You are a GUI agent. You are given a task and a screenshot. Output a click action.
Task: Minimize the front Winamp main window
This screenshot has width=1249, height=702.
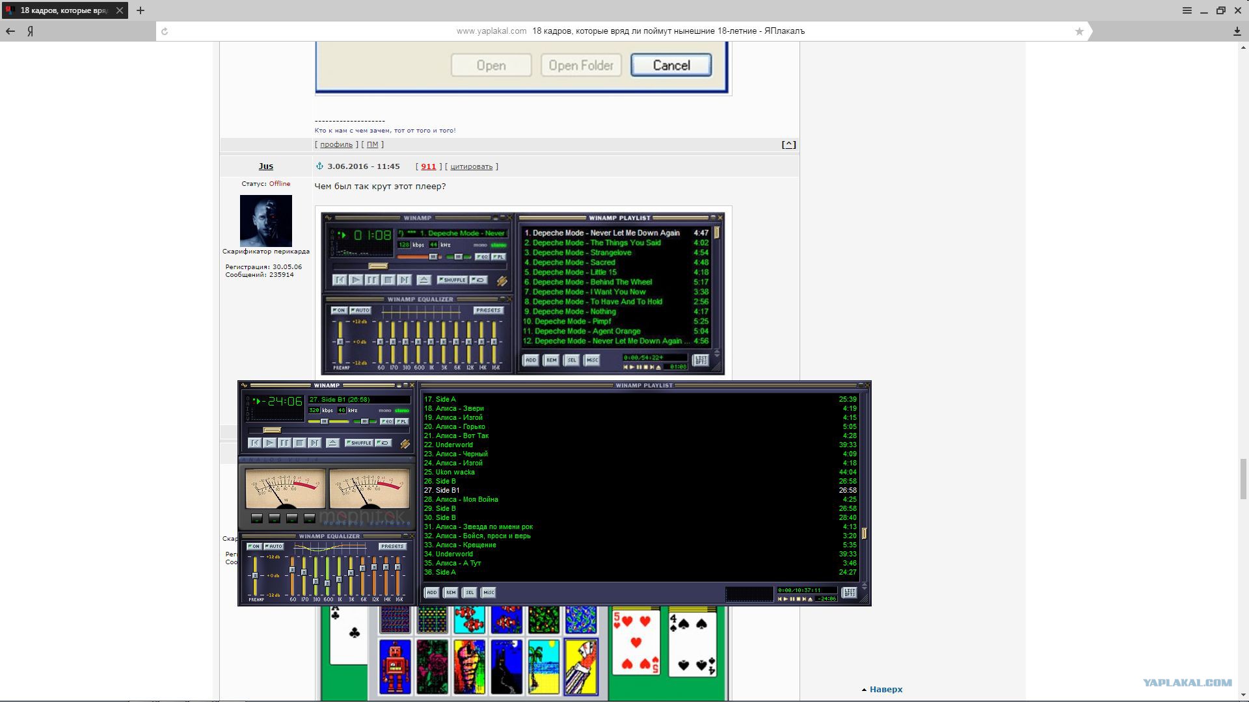click(x=399, y=385)
